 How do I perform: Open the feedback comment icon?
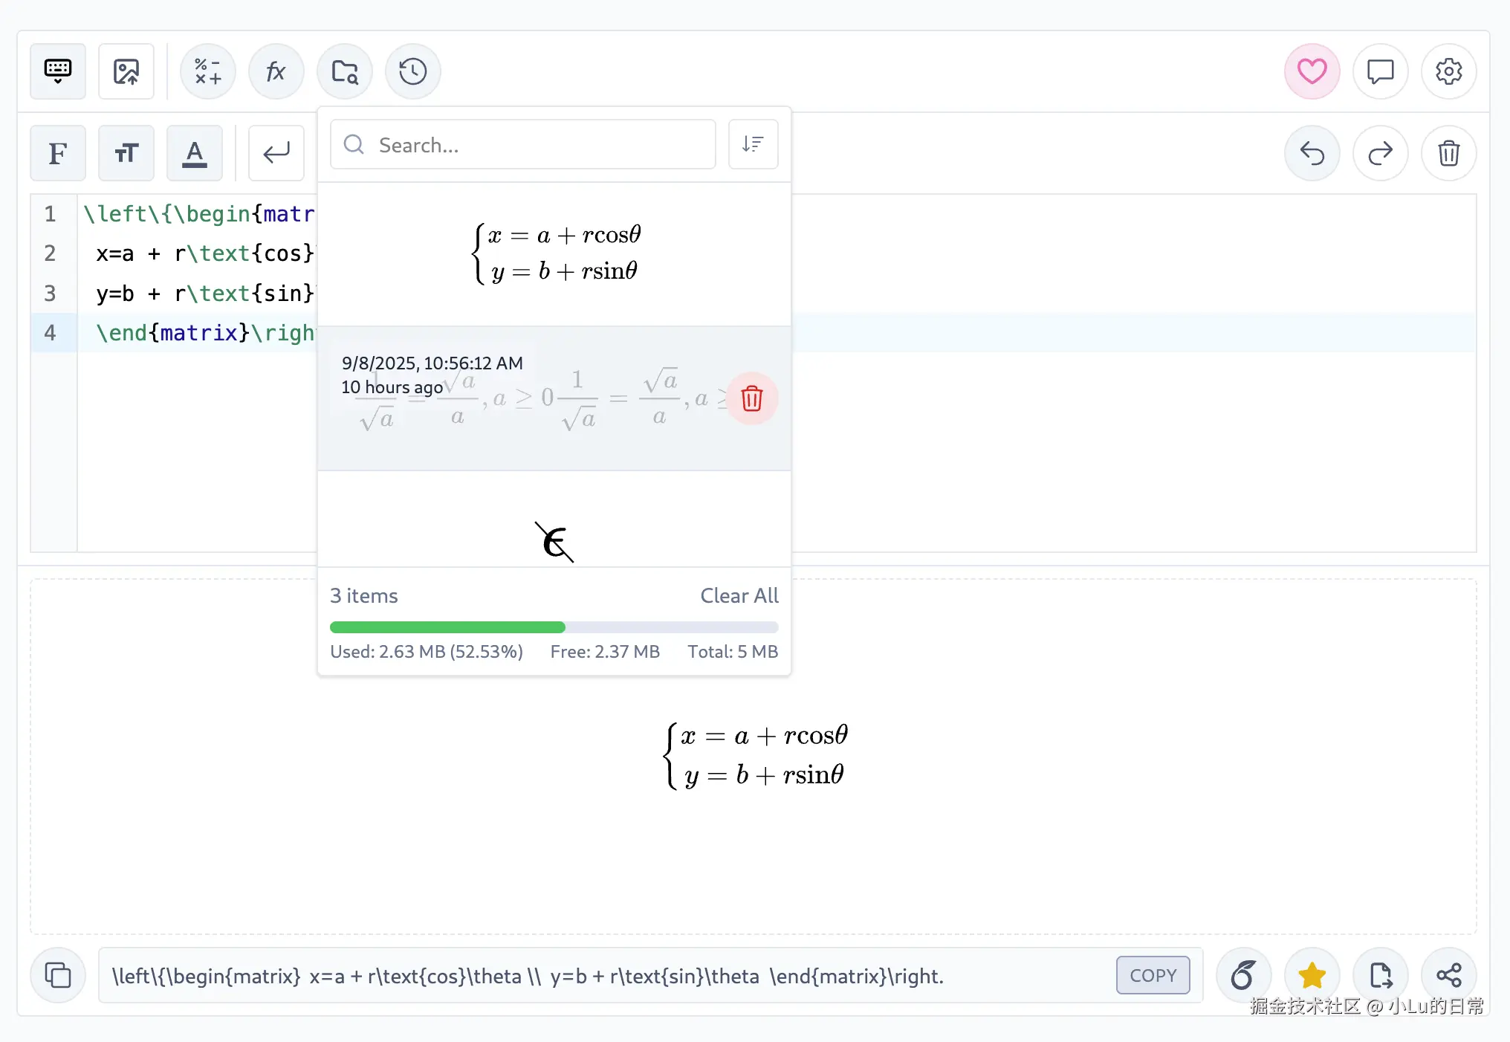tap(1380, 71)
